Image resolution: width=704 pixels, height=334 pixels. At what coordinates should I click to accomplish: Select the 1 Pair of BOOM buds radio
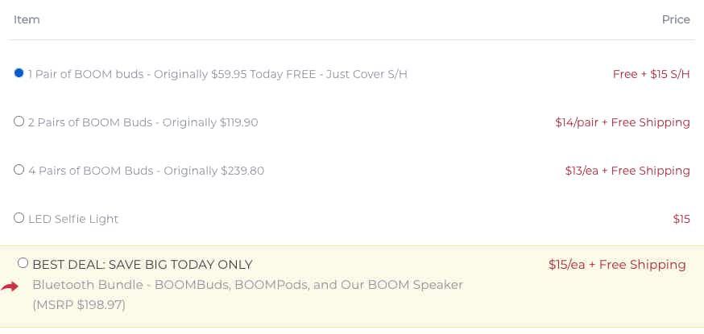tap(19, 73)
